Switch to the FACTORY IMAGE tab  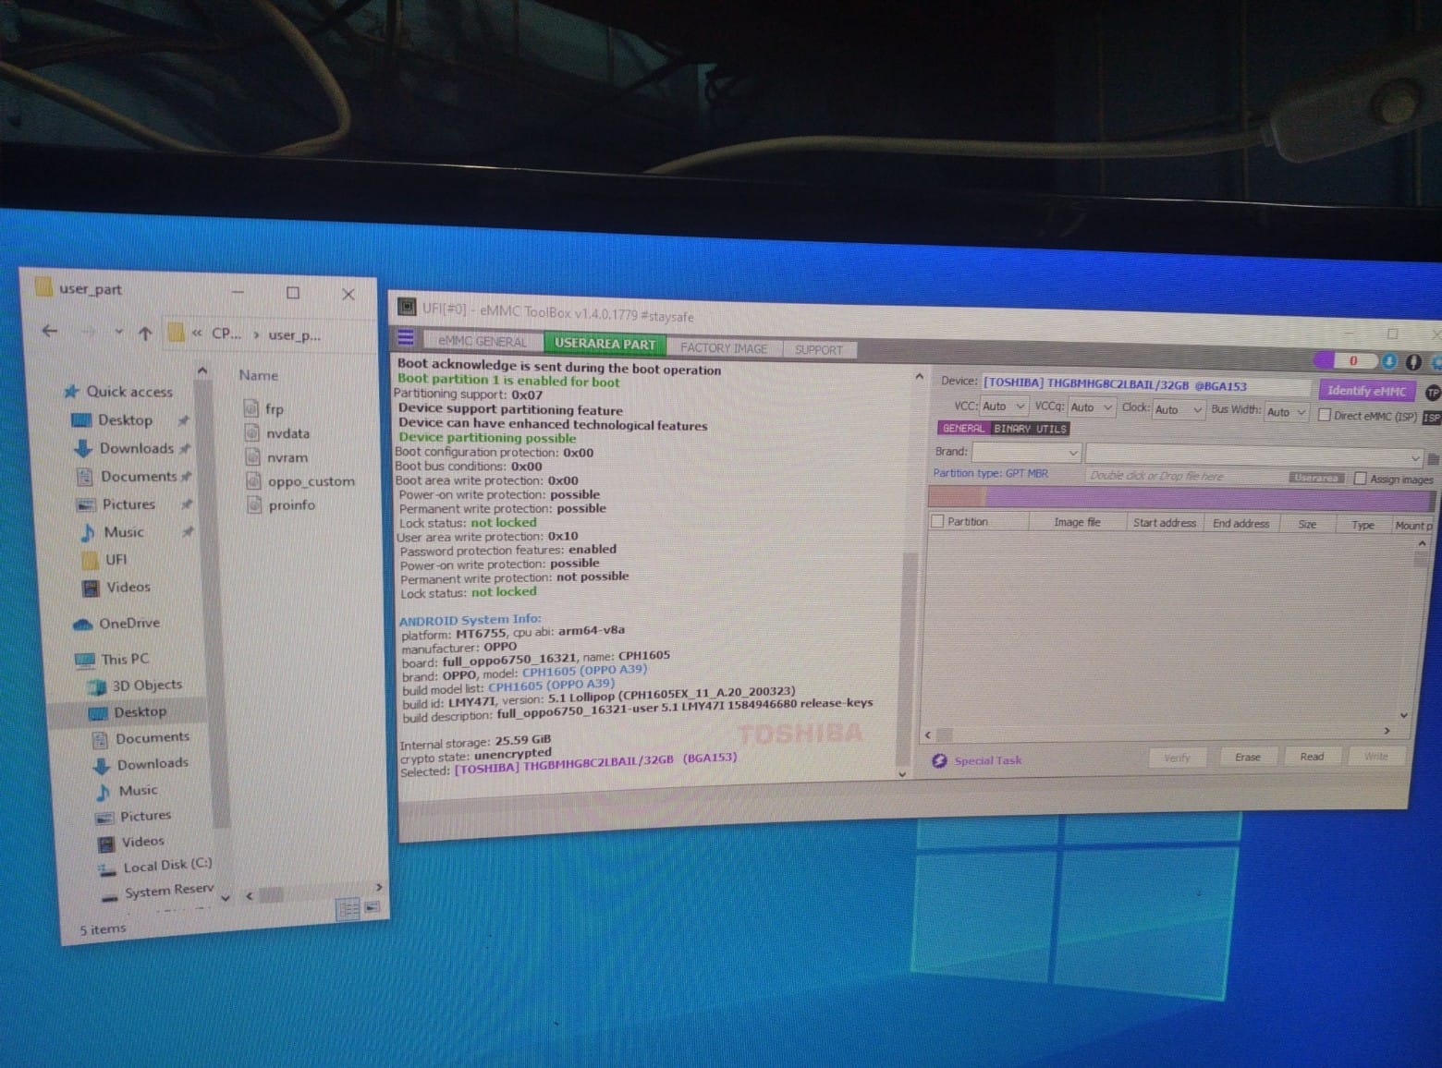pyautogui.click(x=724, y=348)
